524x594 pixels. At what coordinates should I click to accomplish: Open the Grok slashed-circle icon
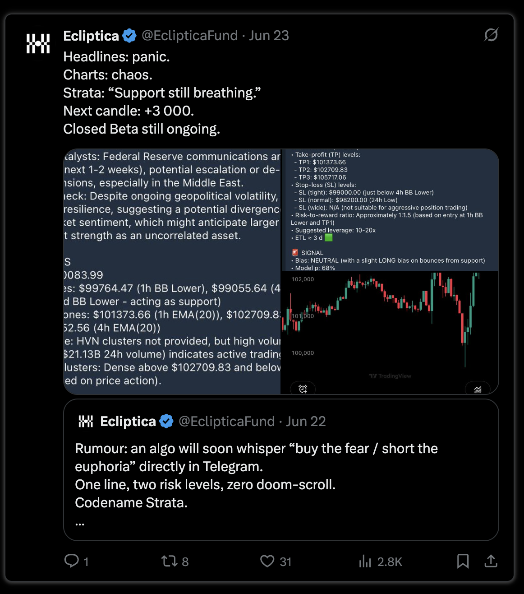click(491, 35)
